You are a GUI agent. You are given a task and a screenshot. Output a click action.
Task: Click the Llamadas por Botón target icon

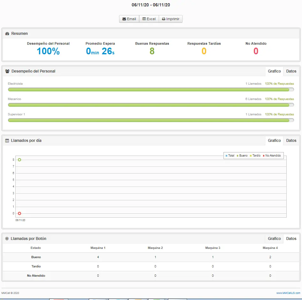(x=7, y=239)
